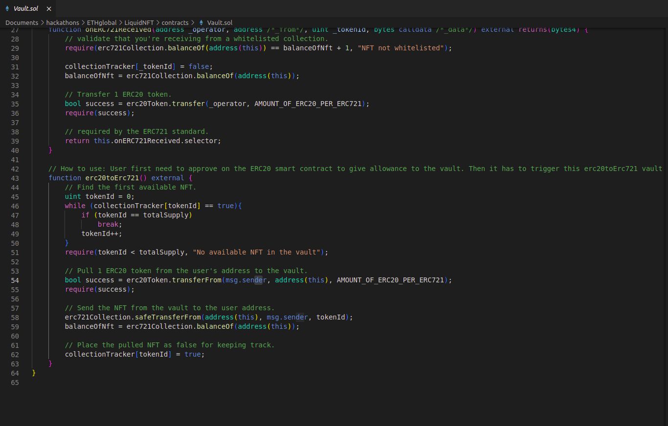The image size is (668, 426).
Task: Click the erc20toErc721 function name
Action: pyautogui.click(x=112, y=178)
